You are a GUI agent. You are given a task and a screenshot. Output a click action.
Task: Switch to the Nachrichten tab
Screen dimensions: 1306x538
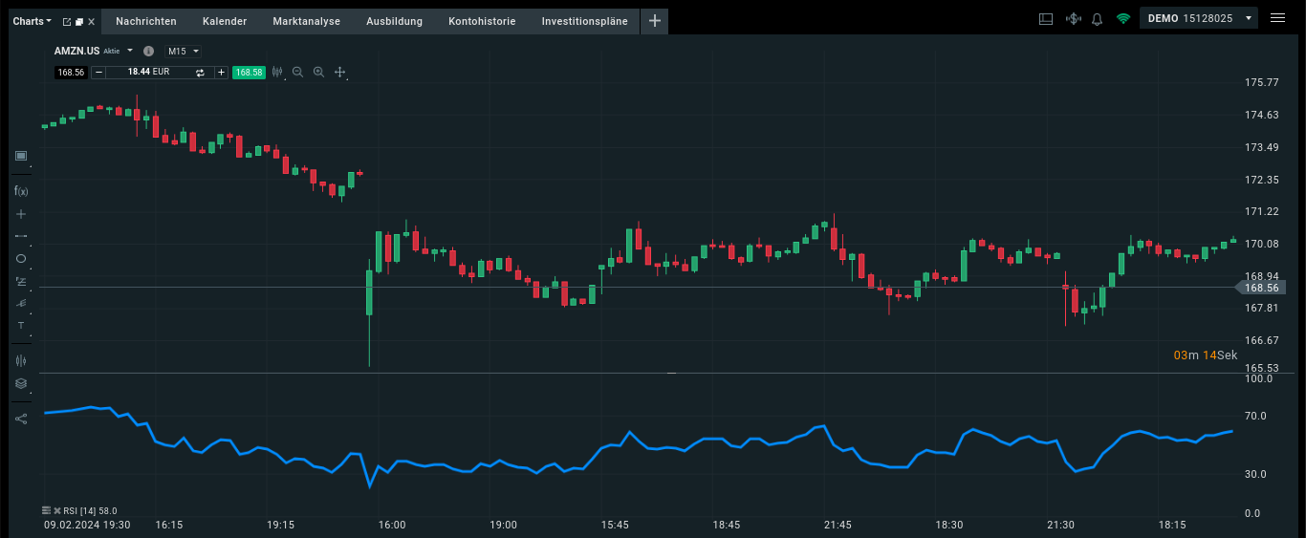click(146, 21)
